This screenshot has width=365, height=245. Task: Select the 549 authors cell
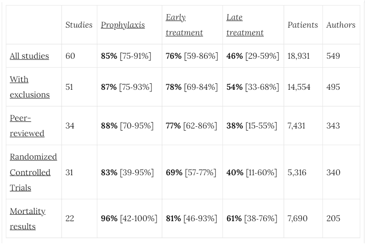333,56
